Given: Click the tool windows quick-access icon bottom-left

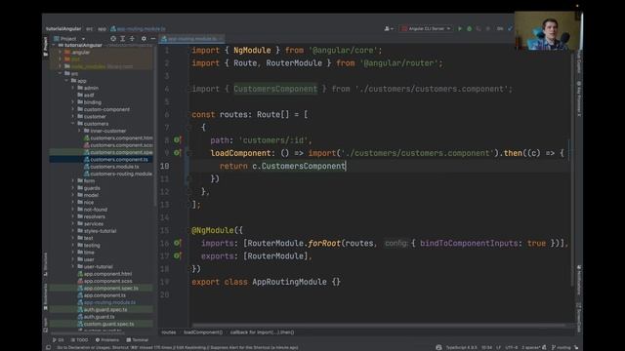Looking at the screenshot, I should (x=48, y=347).
